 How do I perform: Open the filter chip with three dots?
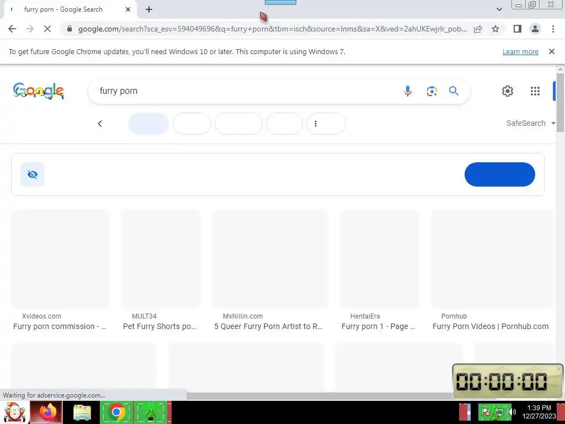[326, 124]
